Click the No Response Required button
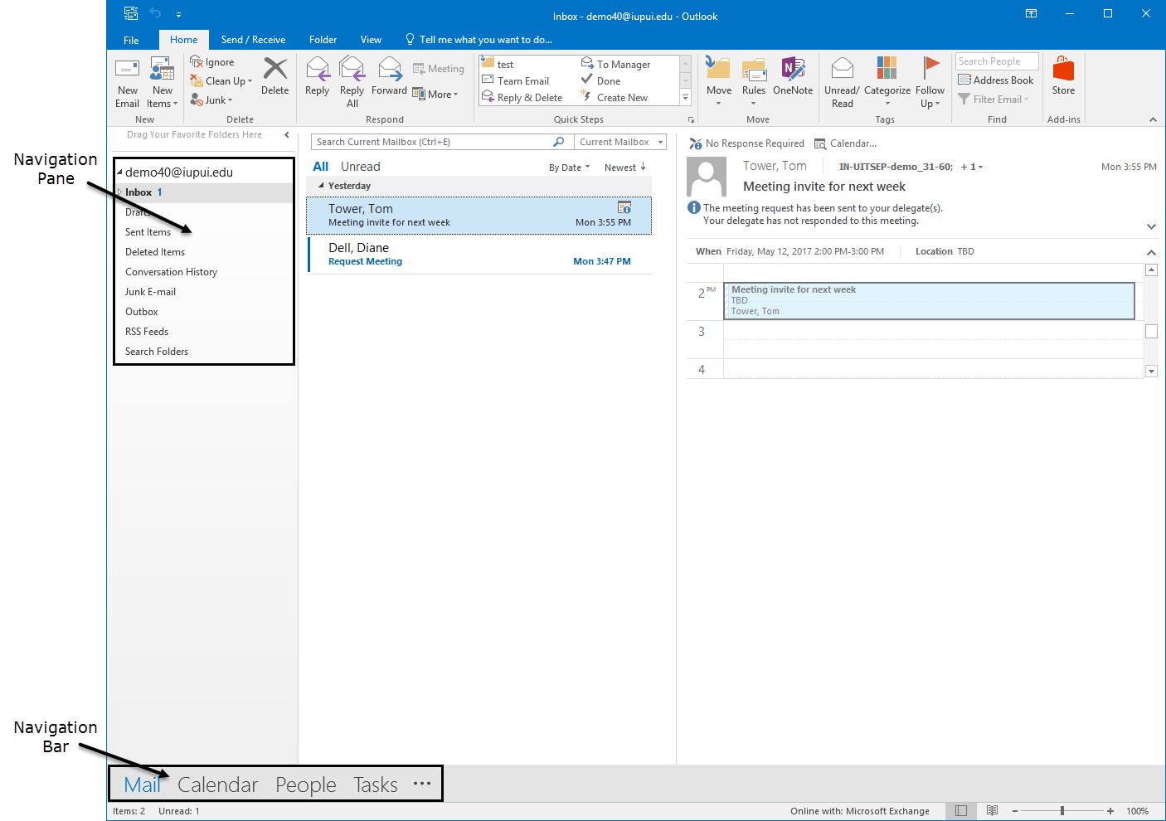This screenshot has height=821, width=1166. coord(746,143)
